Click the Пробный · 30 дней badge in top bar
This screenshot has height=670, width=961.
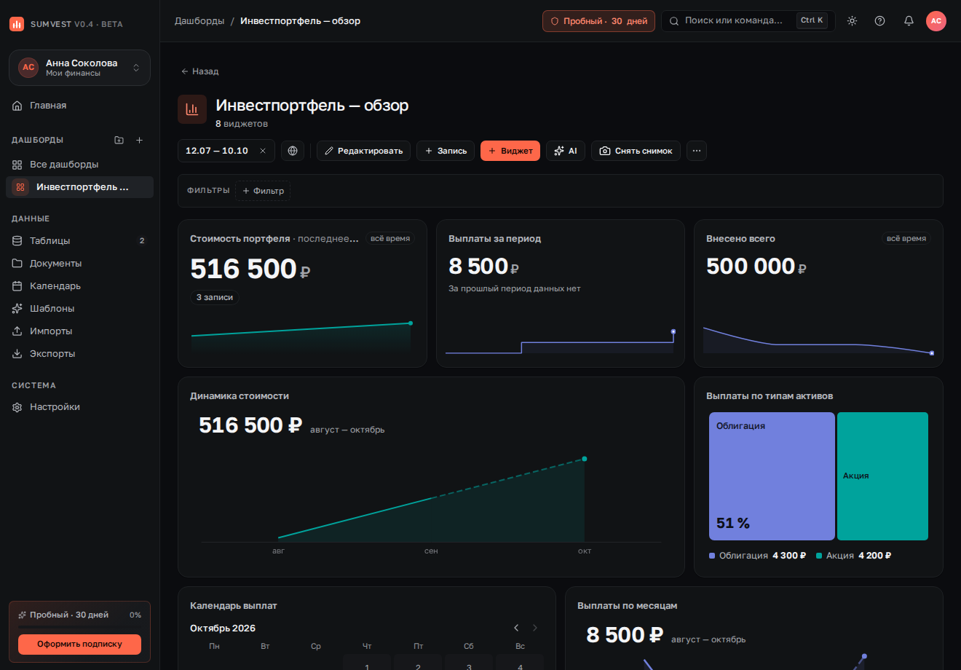598,21
